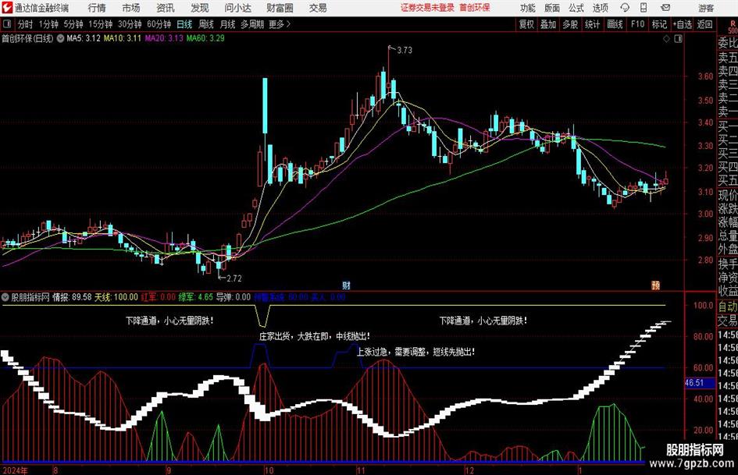Click the 情报: 89.58 indicator value
Screen dimensions: 738x475
coord(72,297)
